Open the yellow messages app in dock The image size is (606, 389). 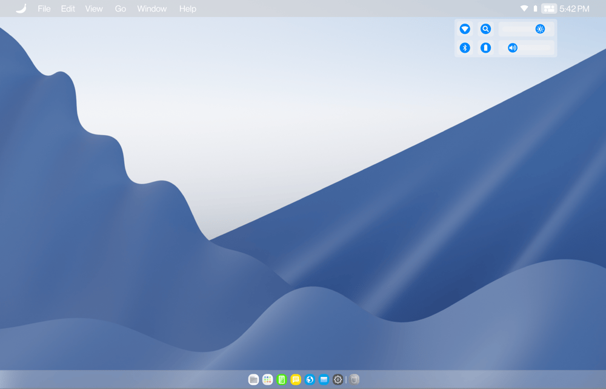click(x=296, y=380)
